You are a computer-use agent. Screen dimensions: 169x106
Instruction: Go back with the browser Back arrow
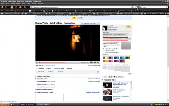[2, 7]
